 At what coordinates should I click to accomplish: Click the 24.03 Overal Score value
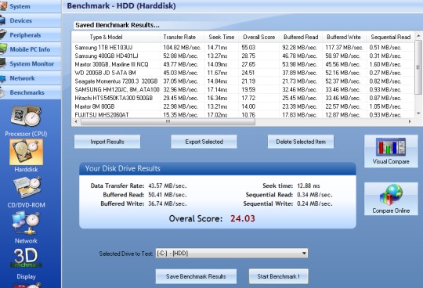click(243, 218)
